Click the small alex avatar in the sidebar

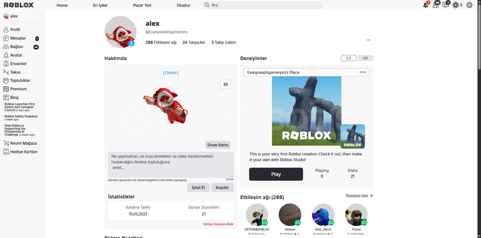(6, 16)
